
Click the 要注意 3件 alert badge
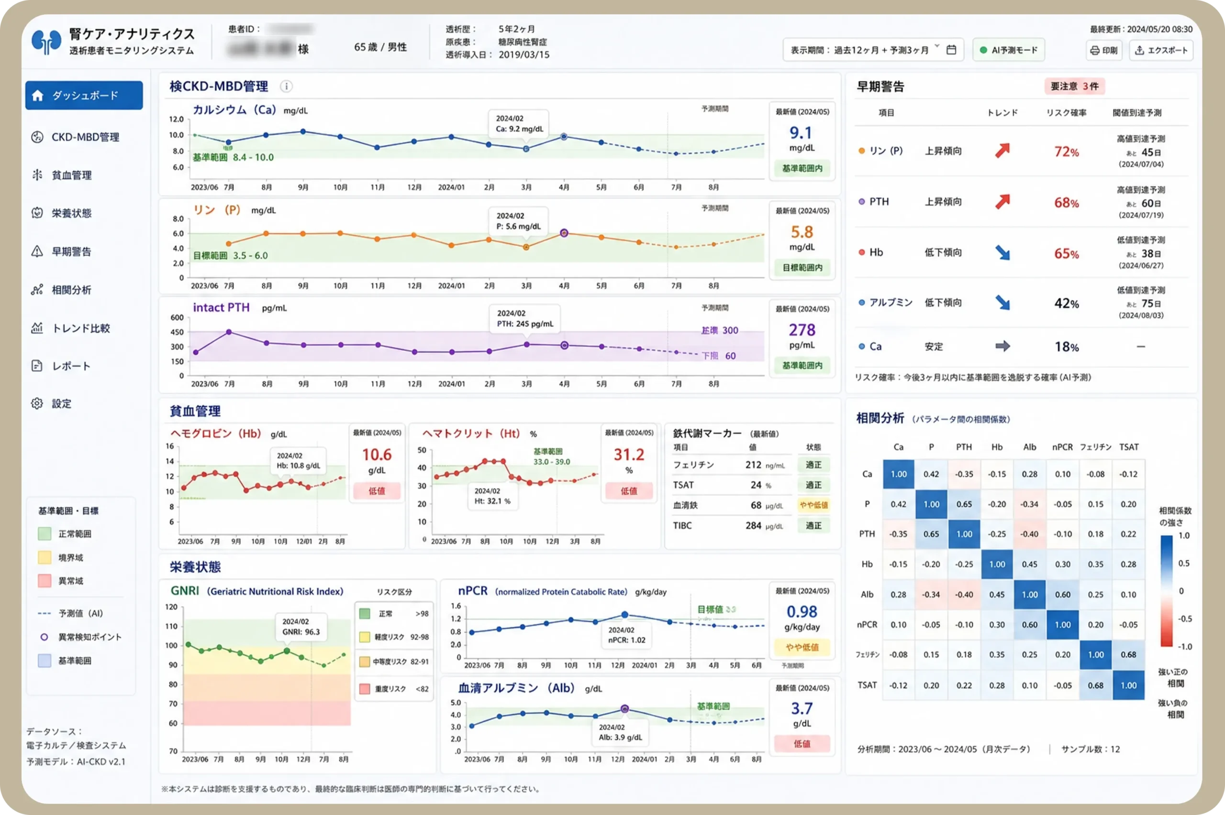pyautogui.click(x=1074, y=87)
